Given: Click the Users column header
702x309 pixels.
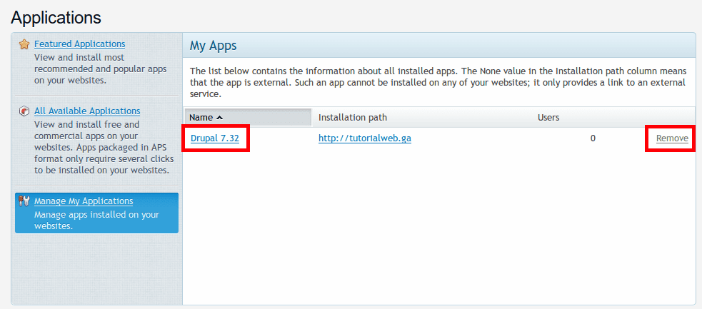Looking at the screenshot, I should [x=548, y=117].
